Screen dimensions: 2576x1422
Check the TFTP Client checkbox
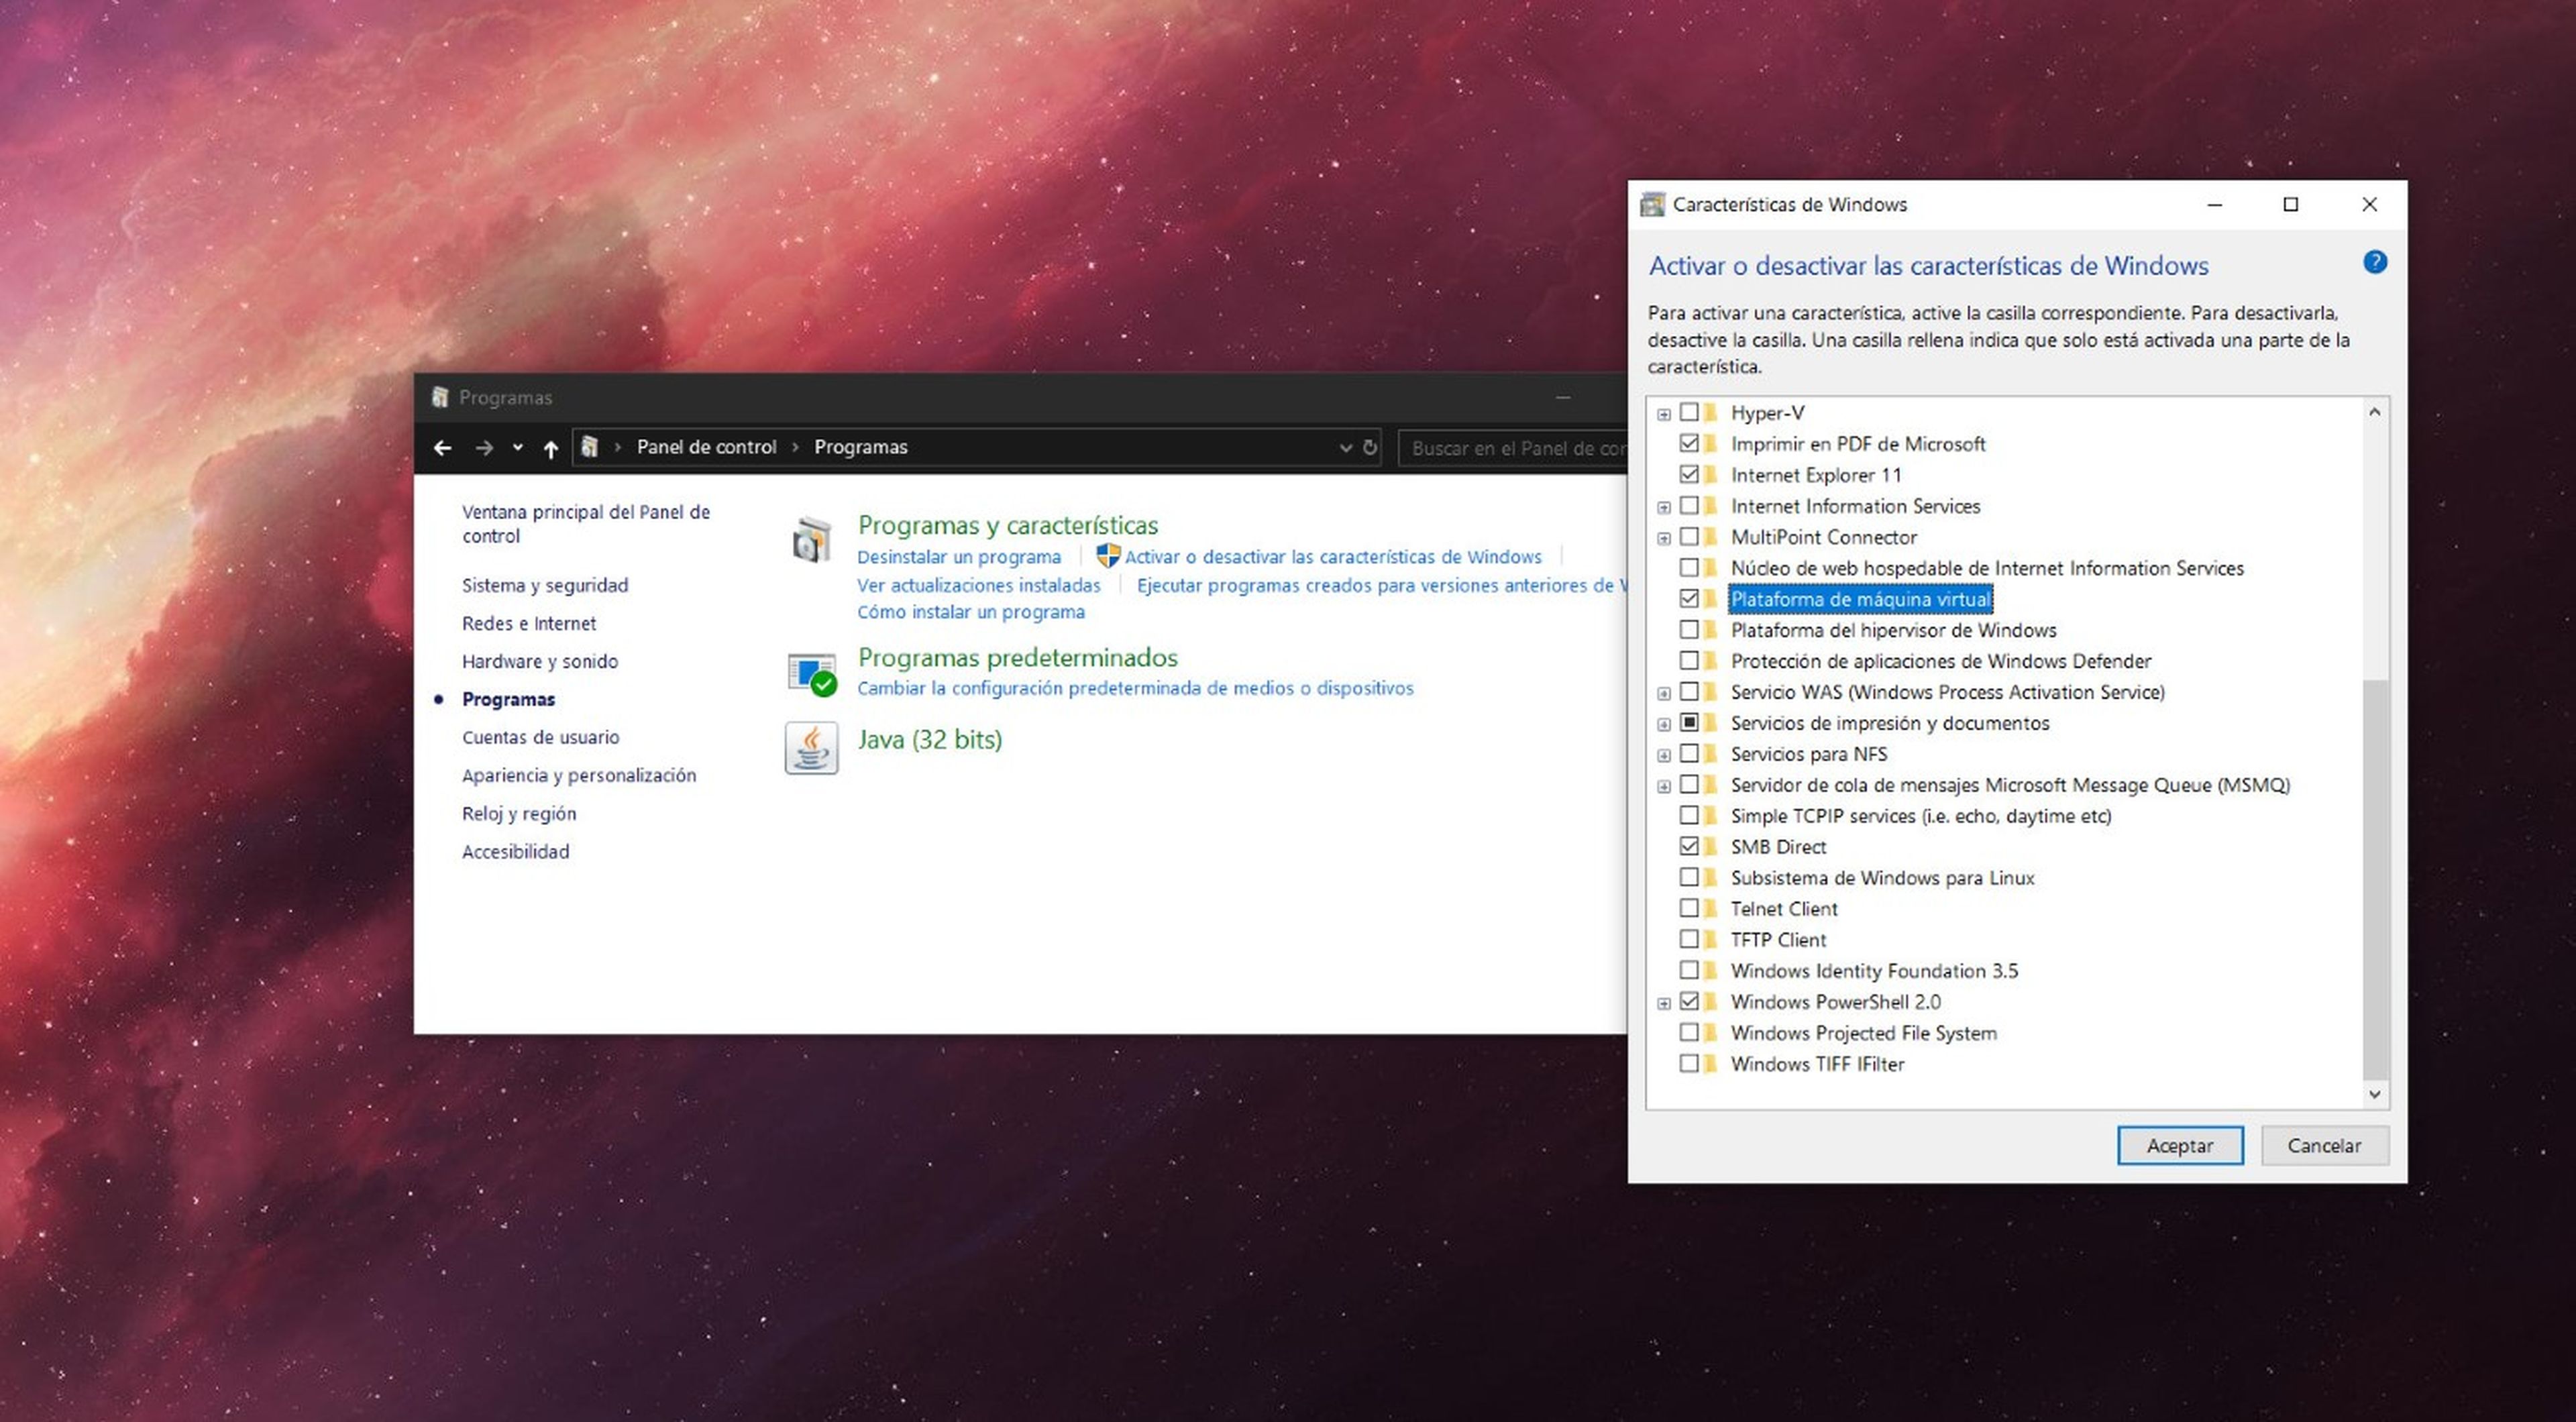pos(1689,939)
